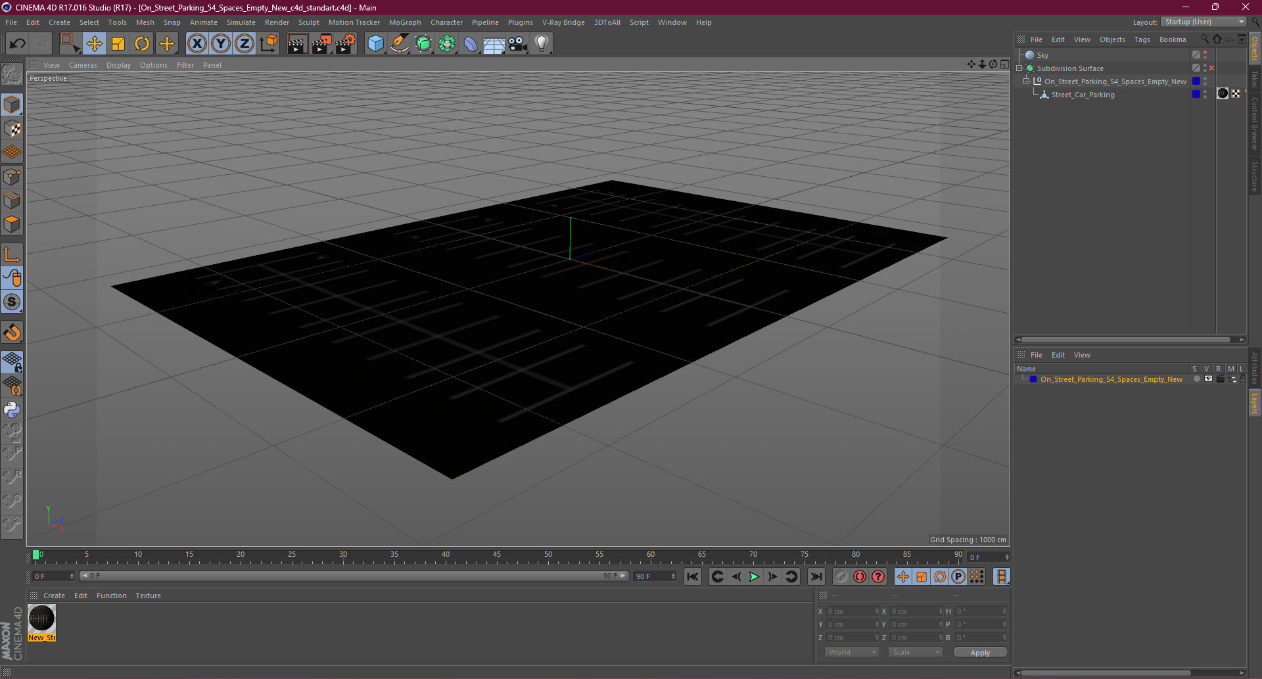Click the Apply button

(980, 653)
